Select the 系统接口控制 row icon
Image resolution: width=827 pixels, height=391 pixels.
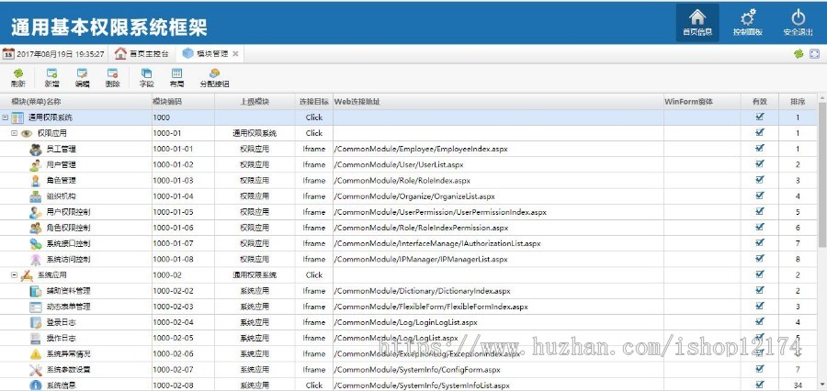tap(35, 244)
